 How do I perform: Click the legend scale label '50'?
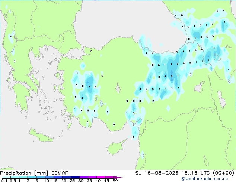115,181
